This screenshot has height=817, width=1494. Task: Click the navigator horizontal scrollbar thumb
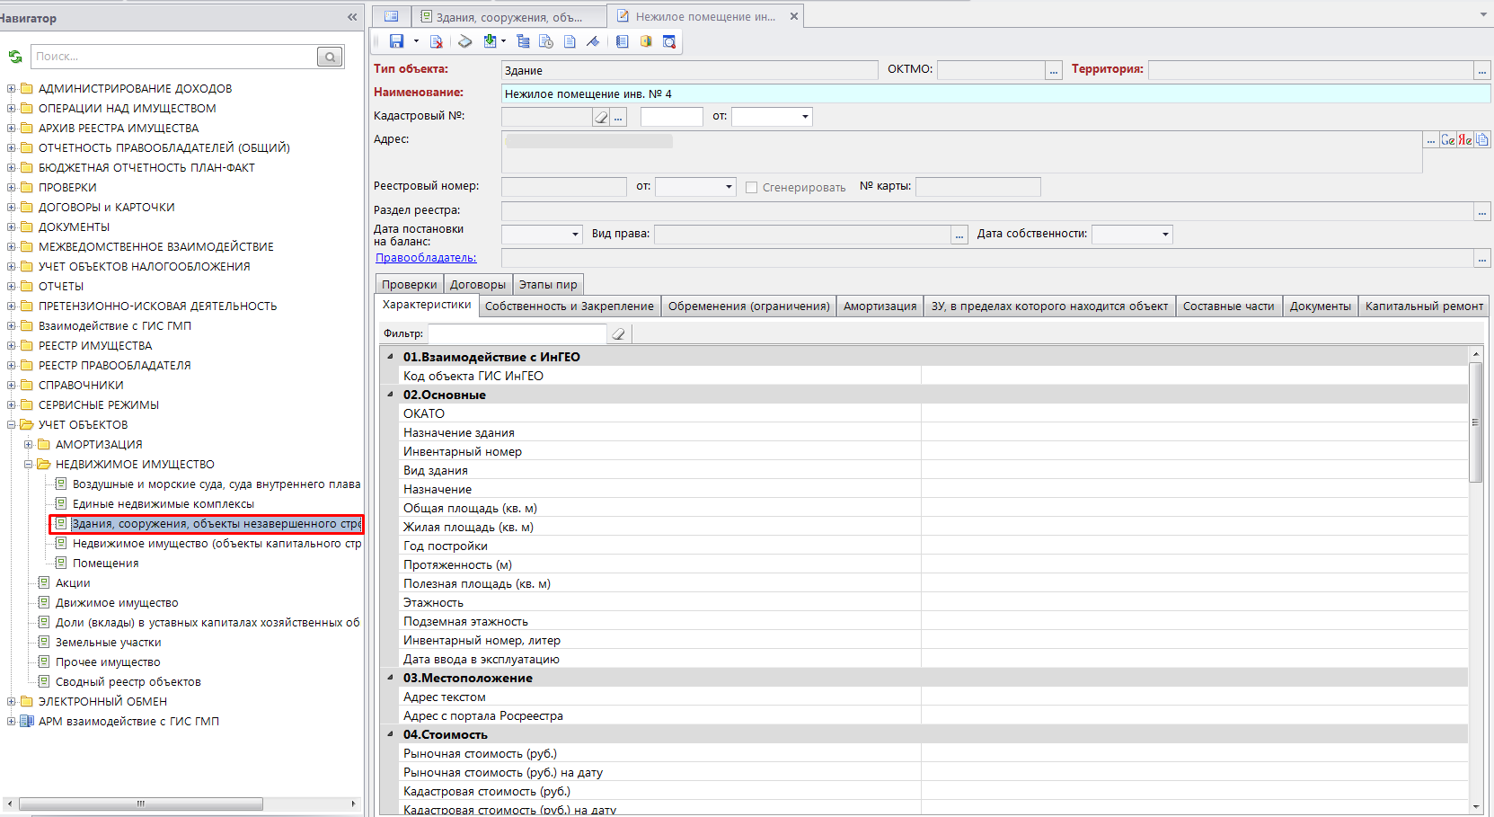click(141, 804)
